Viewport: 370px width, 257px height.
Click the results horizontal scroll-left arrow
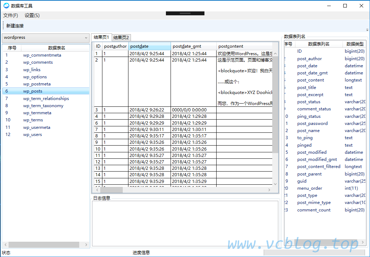pos(97,190)
